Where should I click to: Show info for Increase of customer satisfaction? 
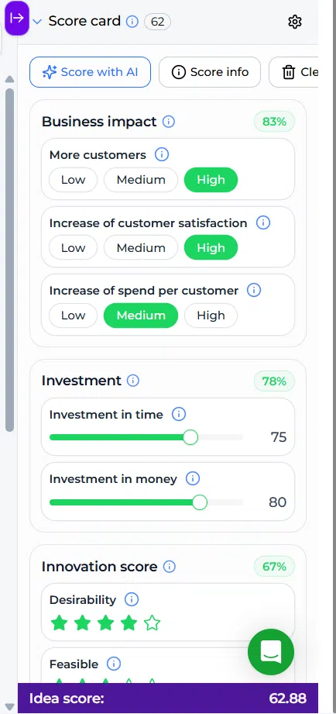click(262, 222)
